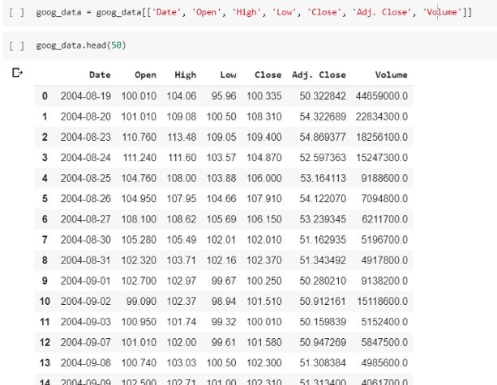Click Adj. Close value 50.322842
The height and width of the screenshot is (385, 497).
[323, 95]
